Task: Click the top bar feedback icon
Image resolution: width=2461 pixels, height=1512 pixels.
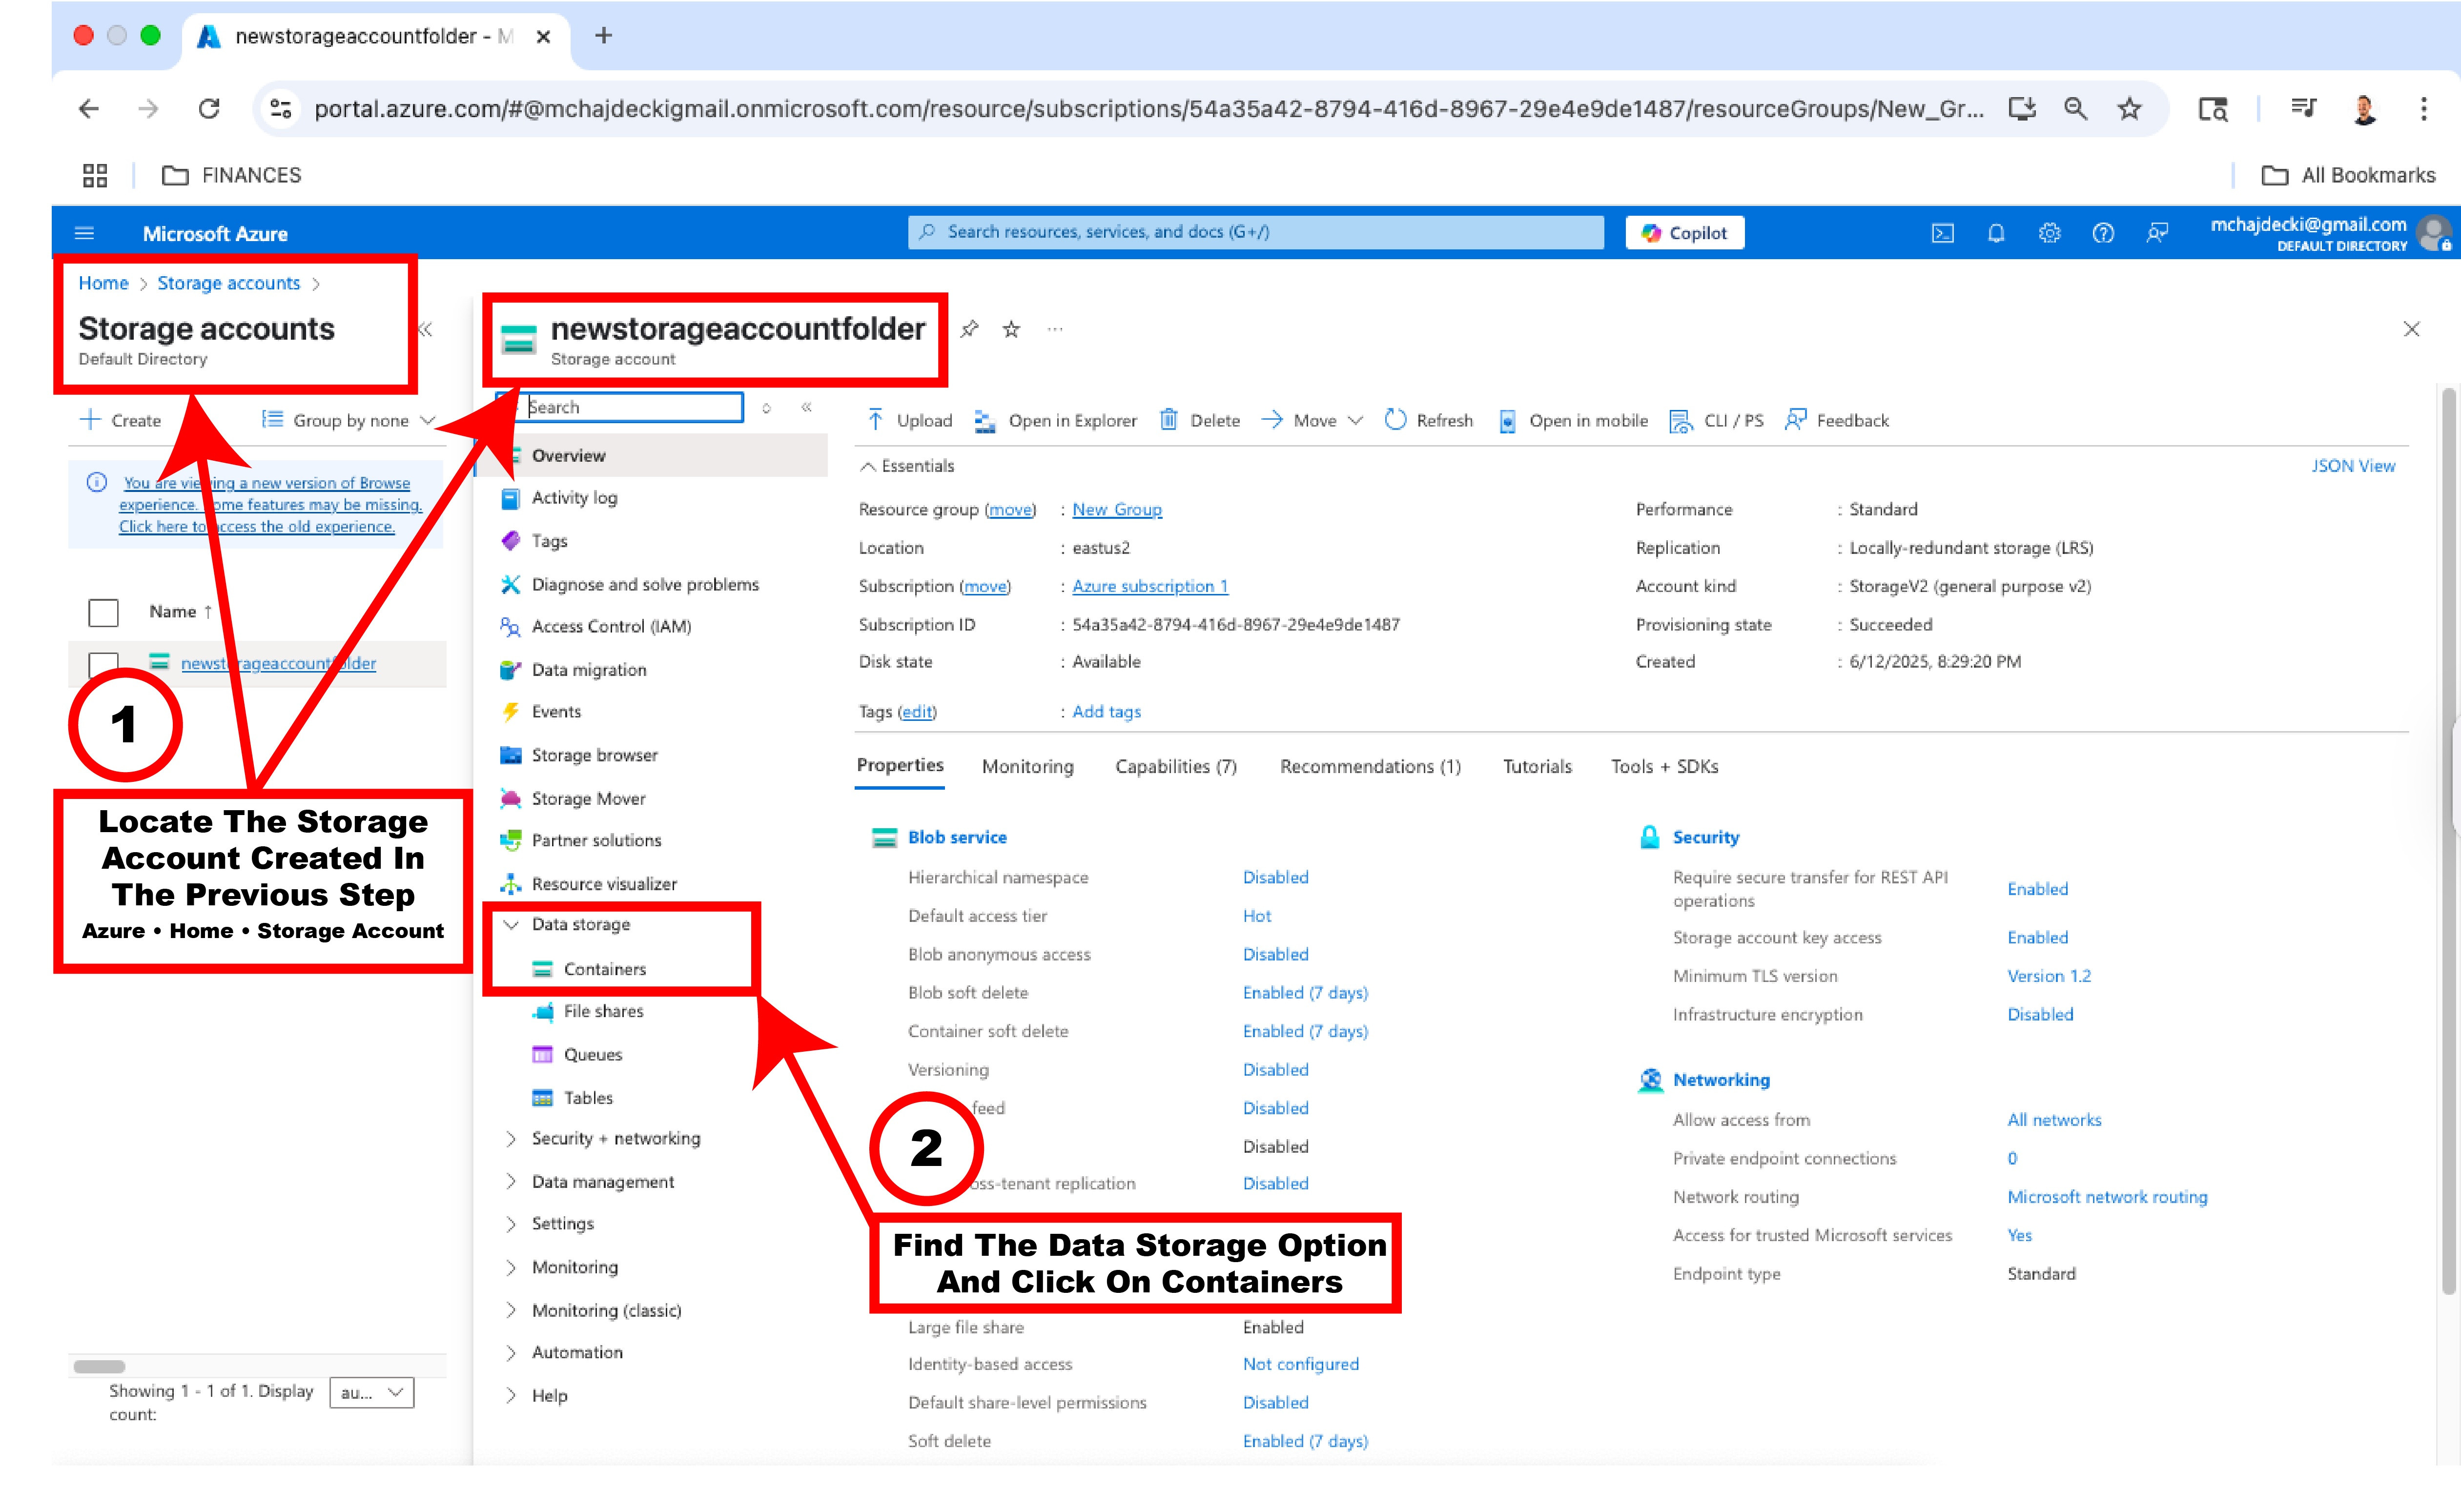Action: pyautogui.click(x=2157, y=233)
